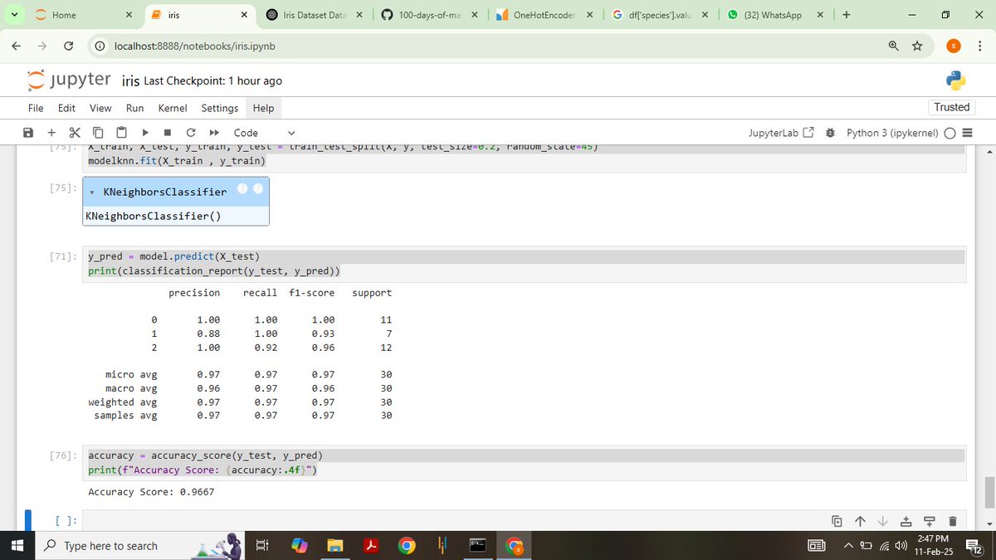Image resolution: width=996 pixels, height=560 pixels.
Task: Click the kernel status circle indicator
Action: coord(949,133)
